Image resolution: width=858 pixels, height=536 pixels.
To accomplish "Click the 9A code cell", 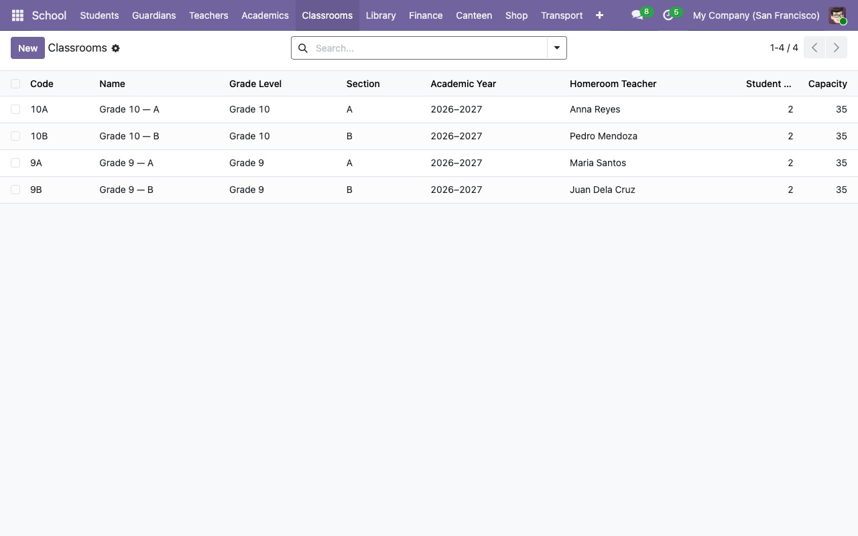I will [36, 163].
